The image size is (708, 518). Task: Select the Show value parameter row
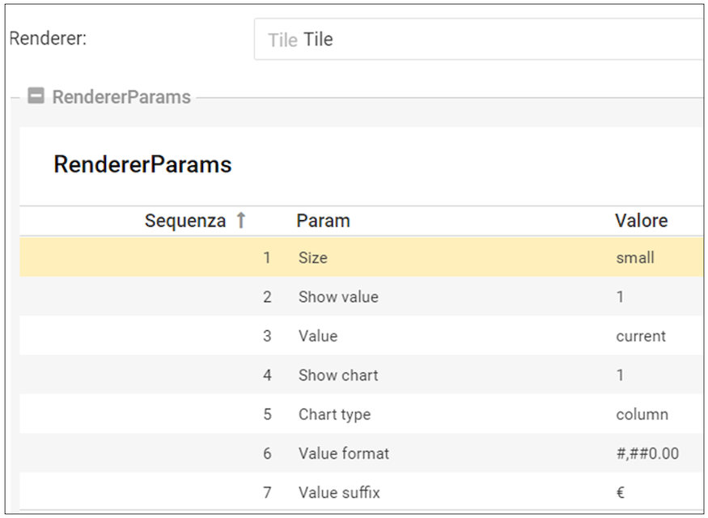click(x=338, y=297)
